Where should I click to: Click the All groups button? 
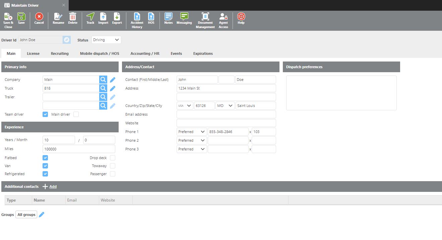tap(26, 215)
